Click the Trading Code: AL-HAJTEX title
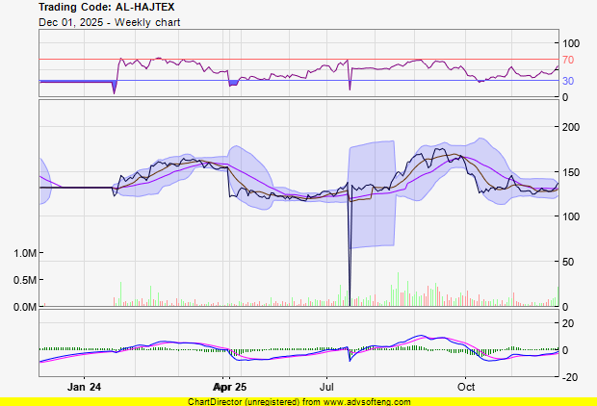This screenshot has height=406, width=597. (92, 7)
